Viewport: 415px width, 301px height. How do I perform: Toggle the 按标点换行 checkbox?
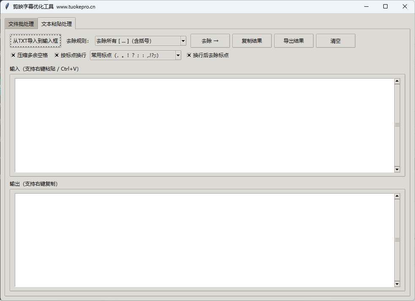(x=57, y=55)
